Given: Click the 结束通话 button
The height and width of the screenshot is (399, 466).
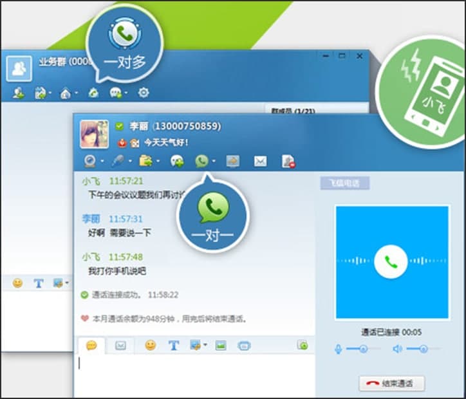Looking at the screenshot, I should (x=392, y=384).
